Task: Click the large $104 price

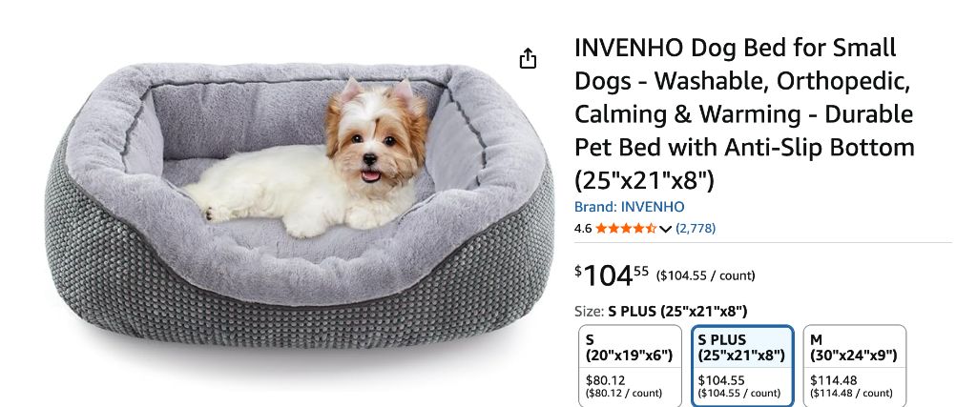Action: [612, 275]
